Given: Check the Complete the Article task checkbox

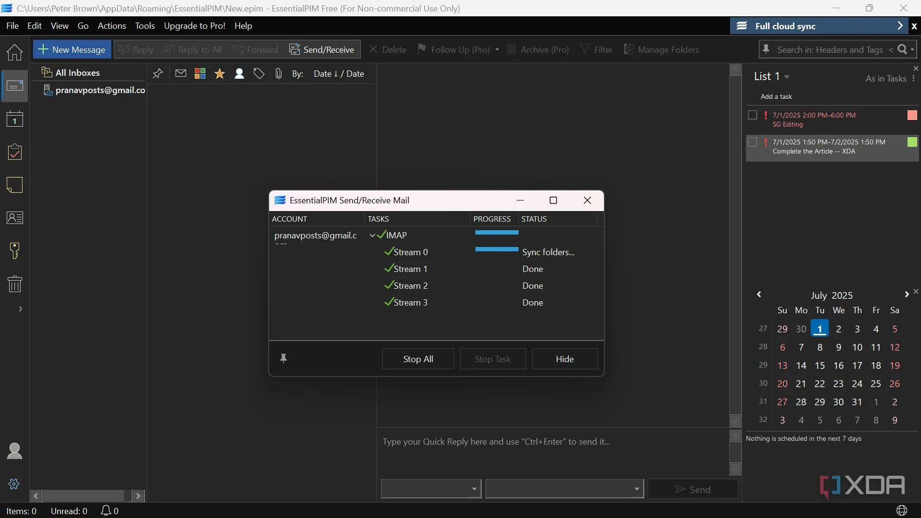Looking at the screenshot, I should tap(753, 142).
